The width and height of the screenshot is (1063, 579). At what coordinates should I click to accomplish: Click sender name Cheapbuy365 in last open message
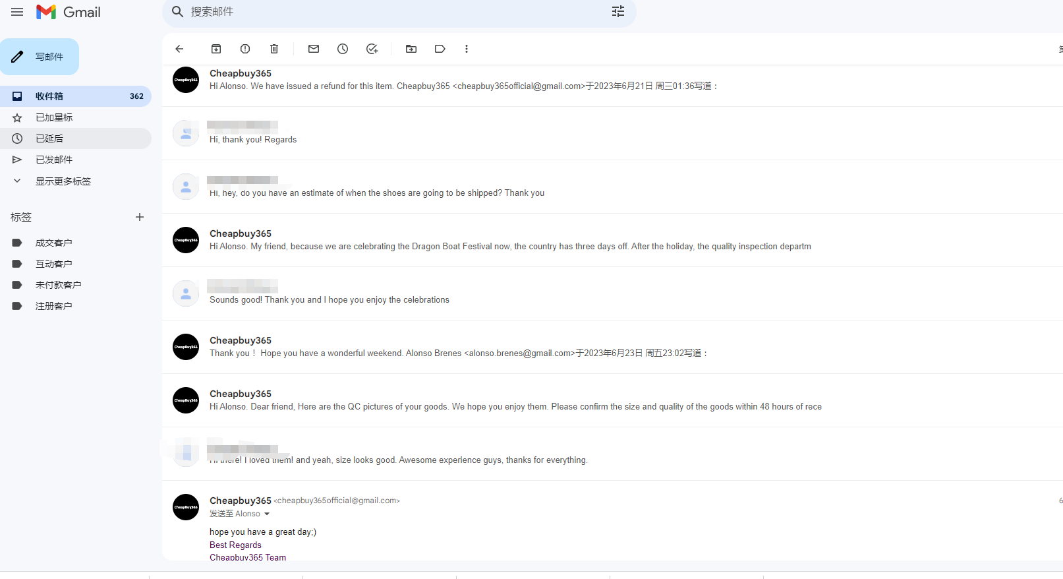[x=241, y=501]
